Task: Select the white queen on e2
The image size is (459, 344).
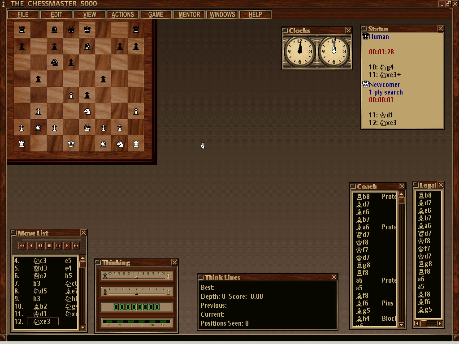Action: pos(87,128)
